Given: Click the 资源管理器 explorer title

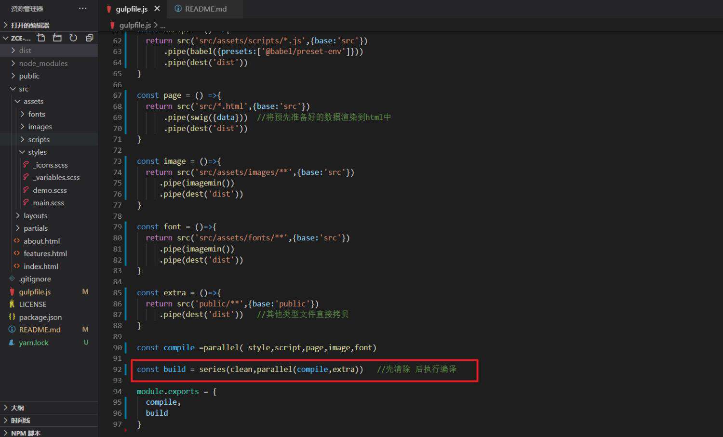Looking at the screenshot, I should (27, 9).
